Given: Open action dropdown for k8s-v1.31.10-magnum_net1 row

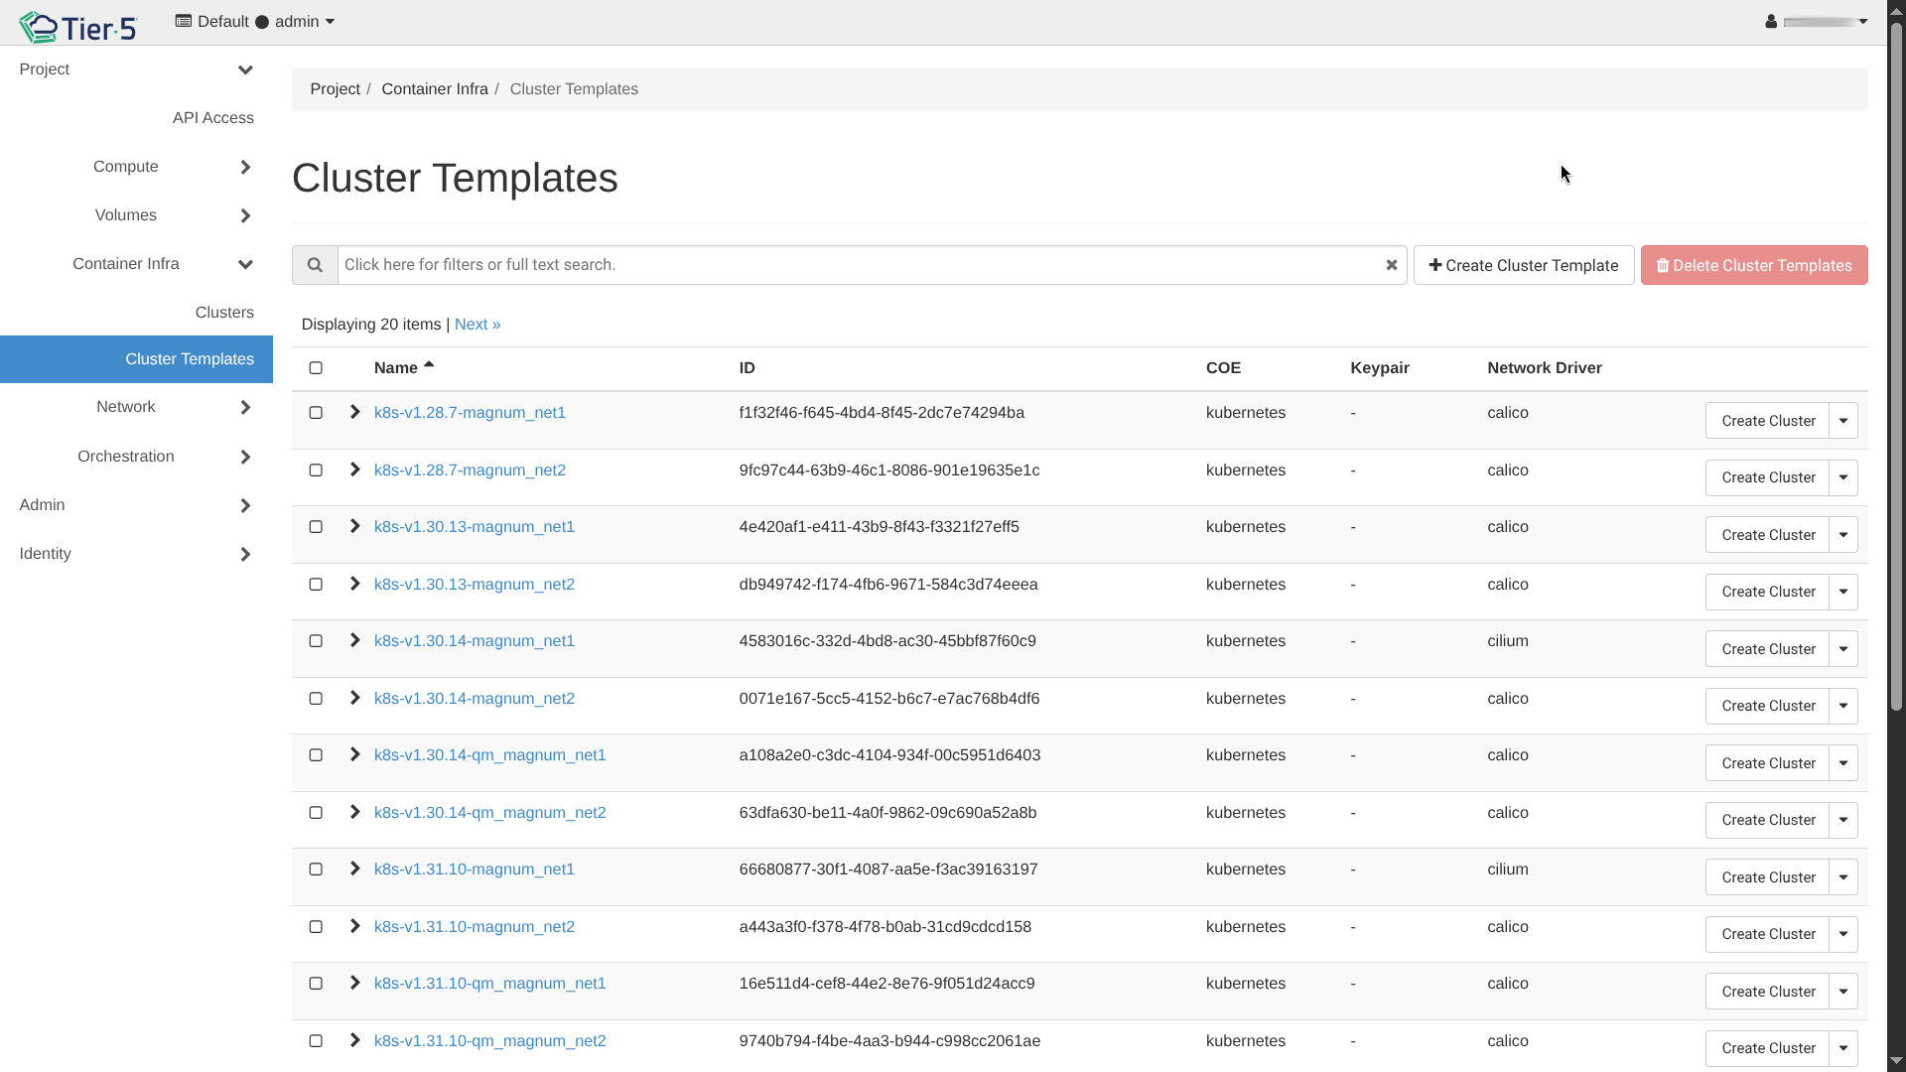Looking at the screenshot, I should [1843, 877].
